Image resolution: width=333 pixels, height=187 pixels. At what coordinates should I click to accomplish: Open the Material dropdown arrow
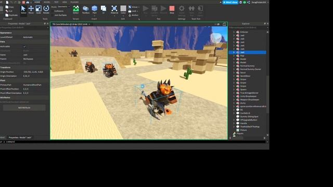pos(114,16)
